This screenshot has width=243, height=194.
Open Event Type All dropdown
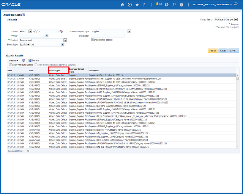click(63, 45)
